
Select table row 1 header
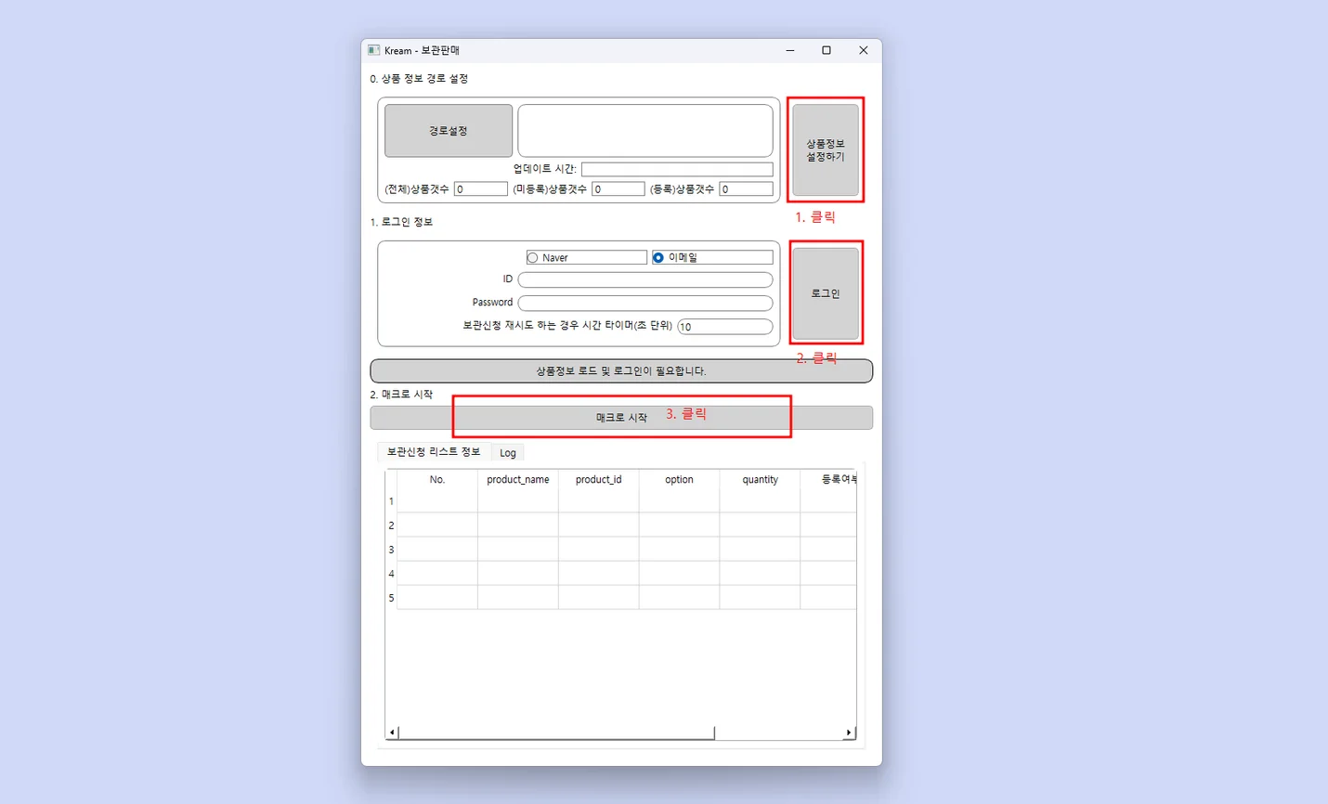pos(391,501)
